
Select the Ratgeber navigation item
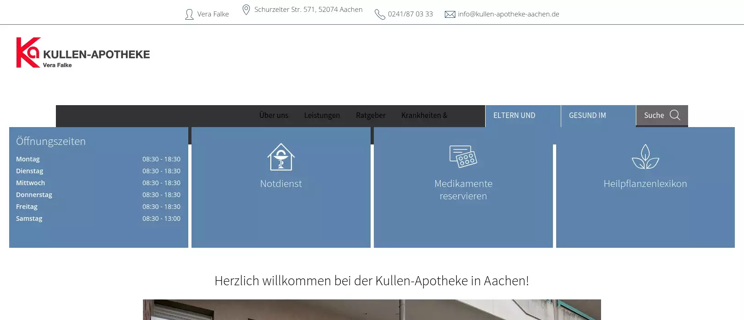point(371,116)
